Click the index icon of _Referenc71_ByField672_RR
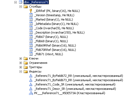 [31, 76]
